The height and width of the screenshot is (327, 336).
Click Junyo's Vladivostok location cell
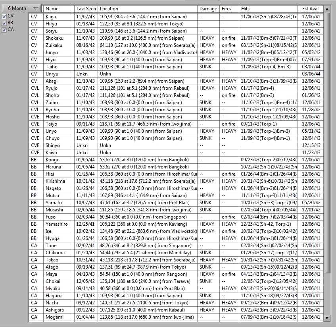pyautogui.click(x=148, y=52)
